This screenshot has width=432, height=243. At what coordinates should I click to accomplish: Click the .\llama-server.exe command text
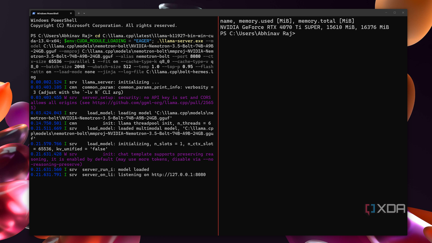coord(180,41)
